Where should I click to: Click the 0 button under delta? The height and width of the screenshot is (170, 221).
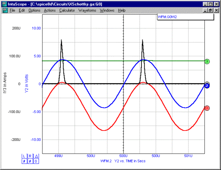36,161
